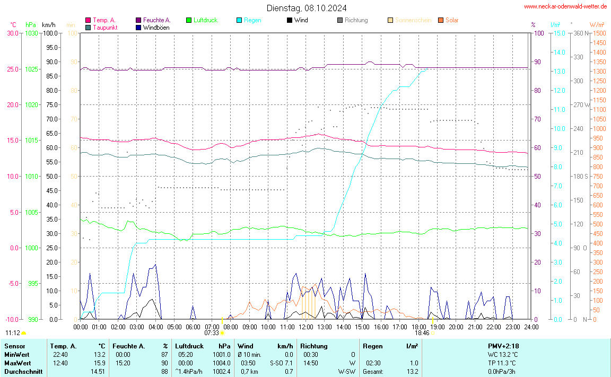Image resolution: width=611 pixels, height=377 pixels.
Task: Click the Gesamt rain total row label
Action: (373, 371)
